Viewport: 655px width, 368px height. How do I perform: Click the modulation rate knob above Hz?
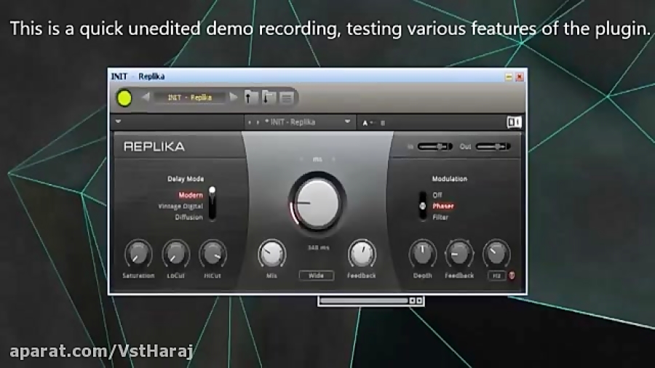tap(496, 254)
